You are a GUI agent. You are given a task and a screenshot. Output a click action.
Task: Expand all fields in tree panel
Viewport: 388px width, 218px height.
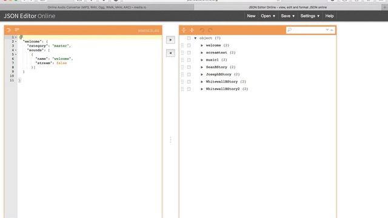coord(184,30)
